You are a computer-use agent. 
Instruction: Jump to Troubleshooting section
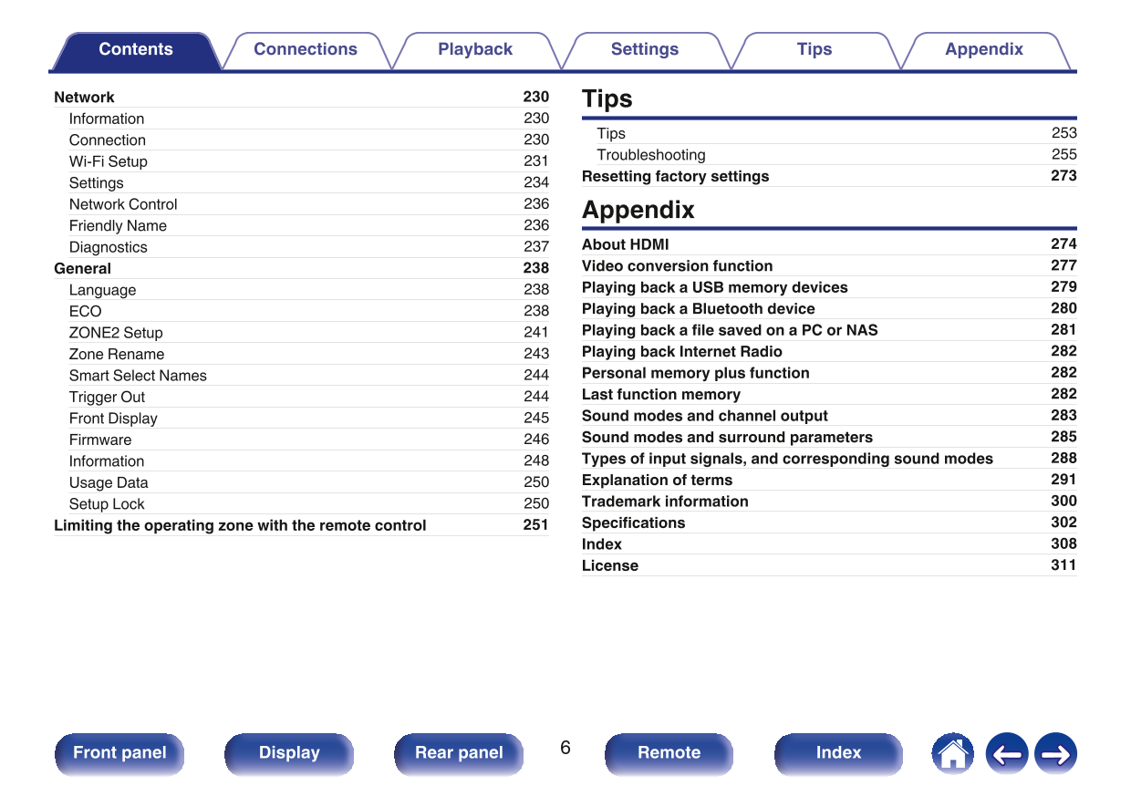point(650,155)
